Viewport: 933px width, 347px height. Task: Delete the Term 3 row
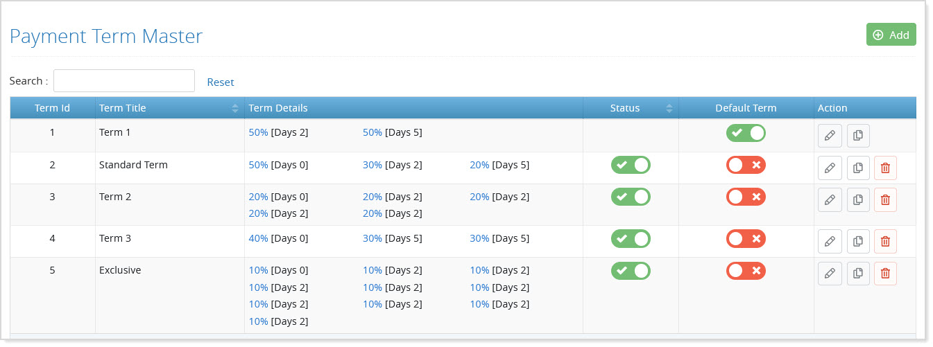point(885,241)
